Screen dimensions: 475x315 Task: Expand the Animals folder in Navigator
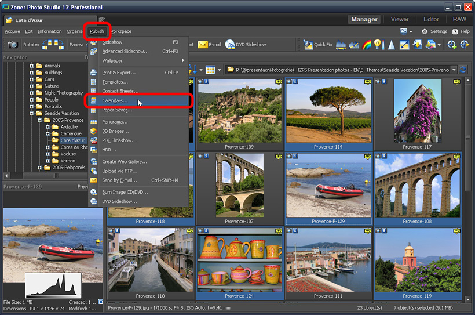pyautogui.click(x=31, y=66)
